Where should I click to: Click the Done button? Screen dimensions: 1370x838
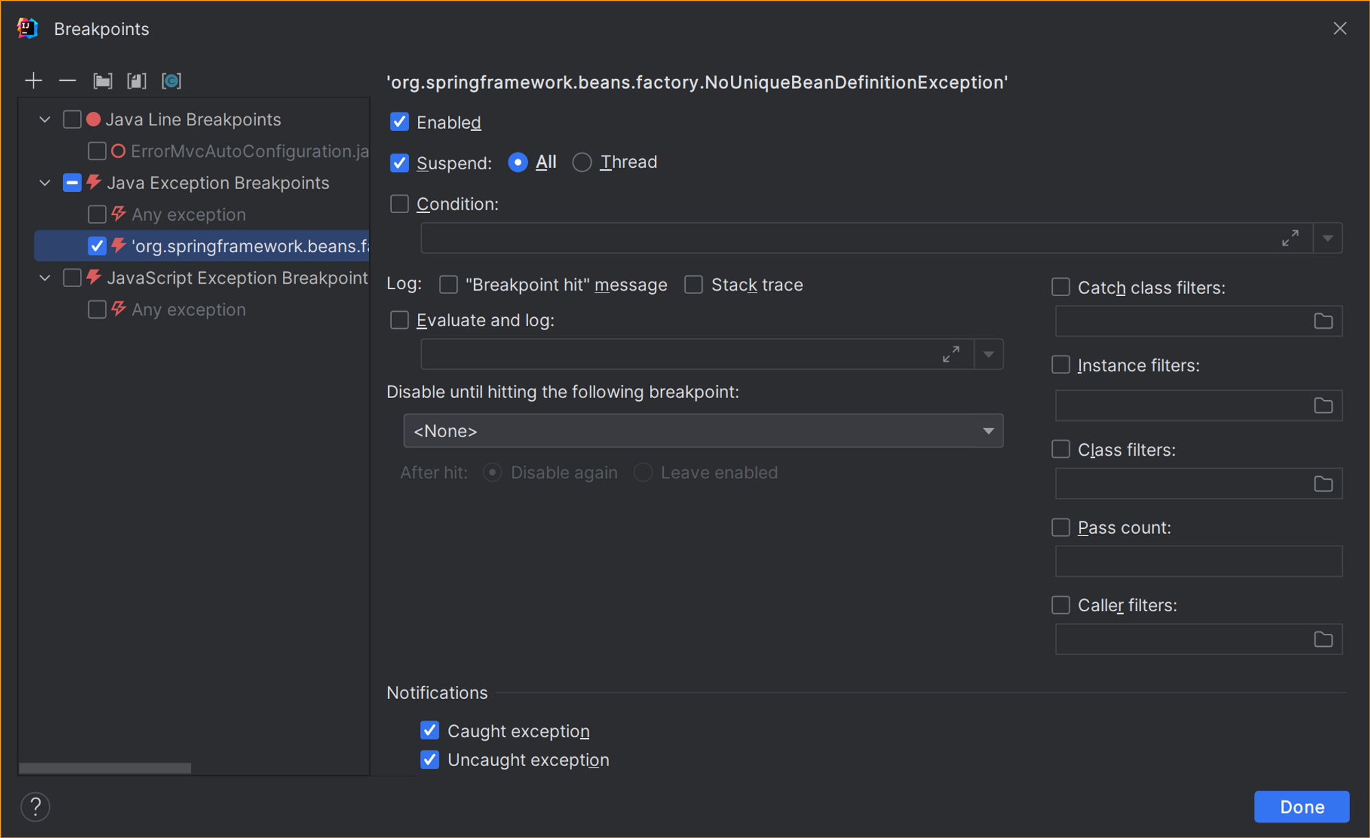1301,806
